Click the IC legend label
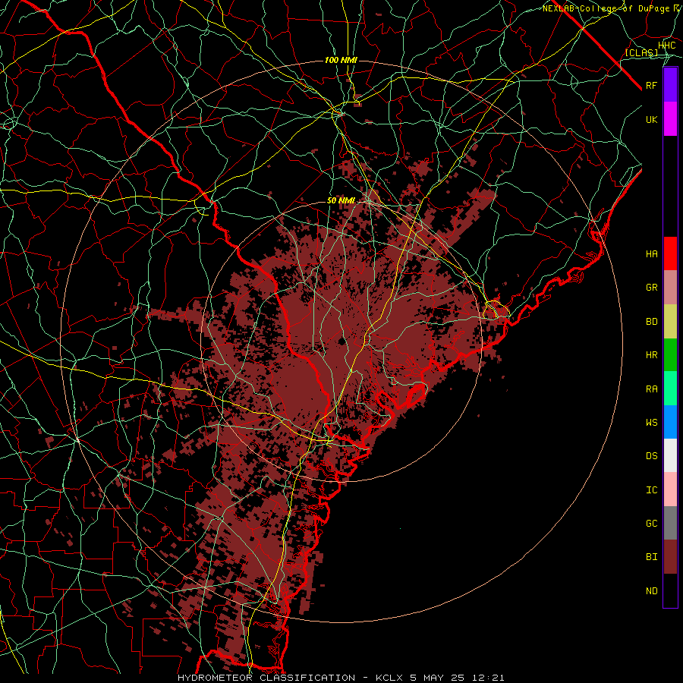683x683 pixels. [652, 490]
